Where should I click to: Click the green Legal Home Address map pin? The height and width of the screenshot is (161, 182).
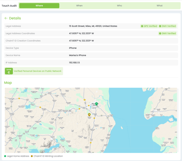pos(96,104)
